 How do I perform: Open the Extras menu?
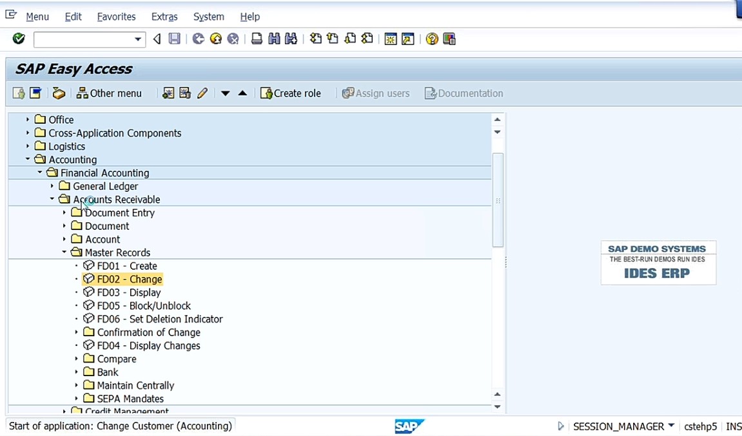(x=164, y=17)
